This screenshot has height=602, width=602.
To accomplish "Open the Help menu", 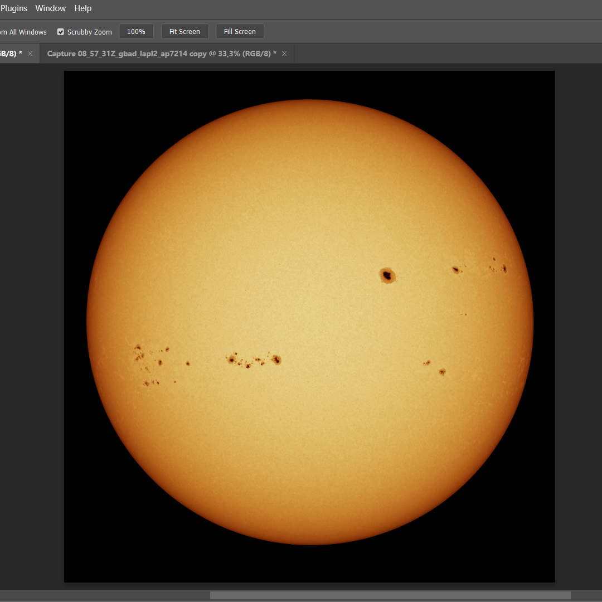I will point(83,8).
